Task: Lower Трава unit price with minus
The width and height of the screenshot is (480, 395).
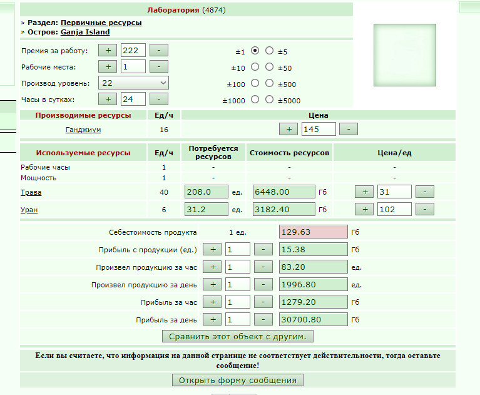Action: [x=424, y=192]
